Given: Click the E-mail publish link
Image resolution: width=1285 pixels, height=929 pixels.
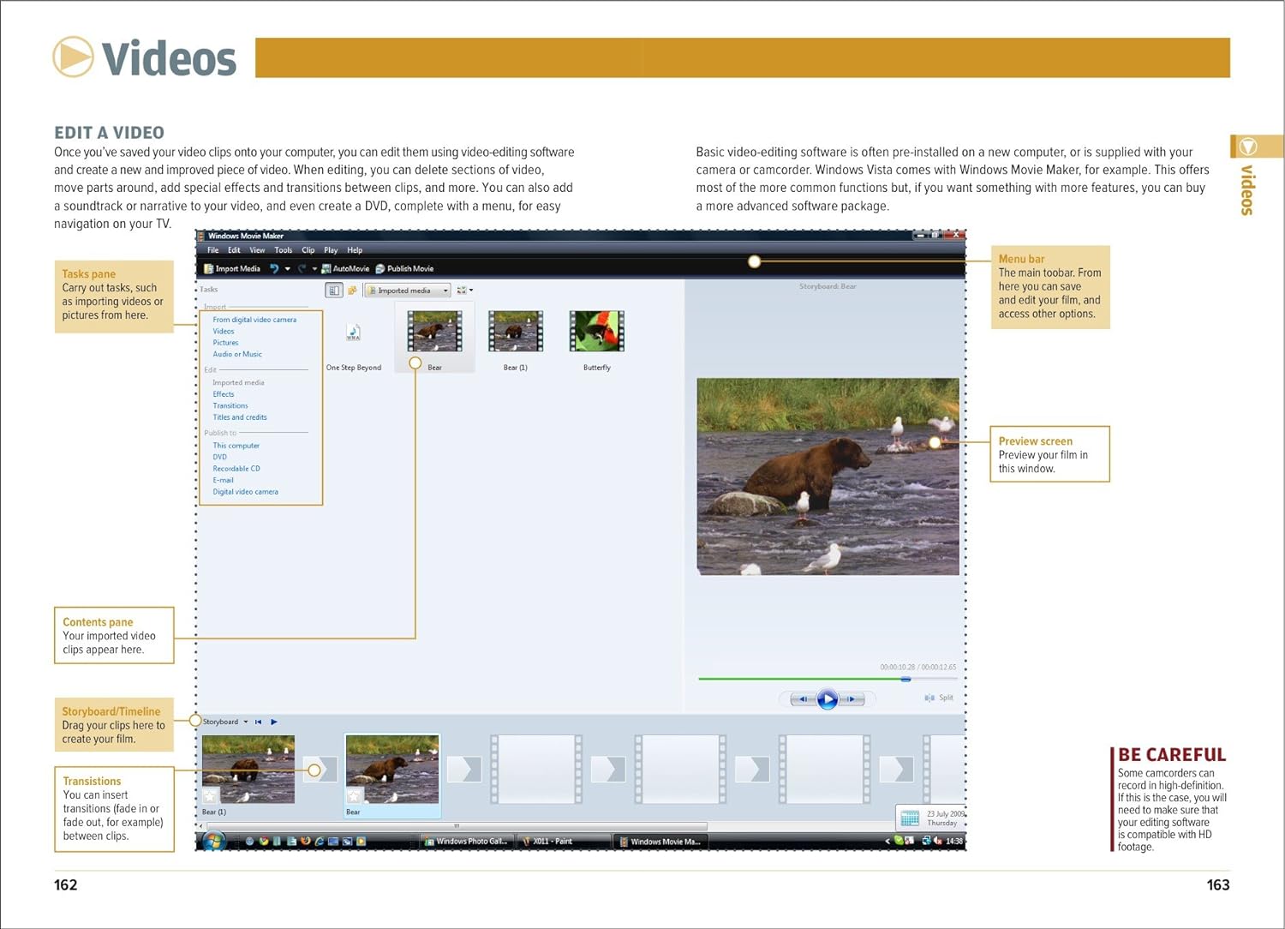Looking at the screenshot, I should coord(223,480).
